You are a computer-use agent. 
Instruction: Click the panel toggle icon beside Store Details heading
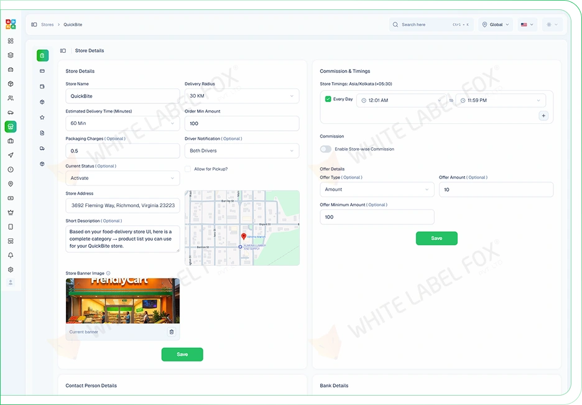point(63,50)
